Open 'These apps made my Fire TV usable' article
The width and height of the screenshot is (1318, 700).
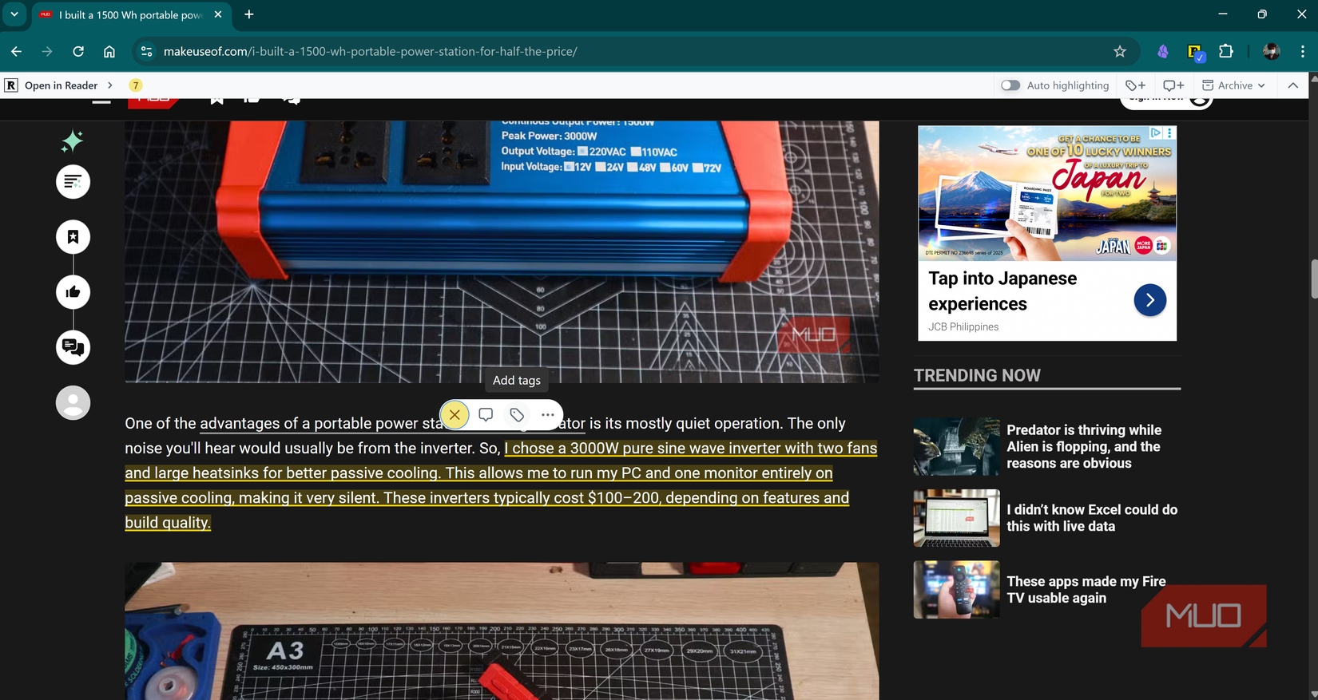click(x=1086, y=590)
